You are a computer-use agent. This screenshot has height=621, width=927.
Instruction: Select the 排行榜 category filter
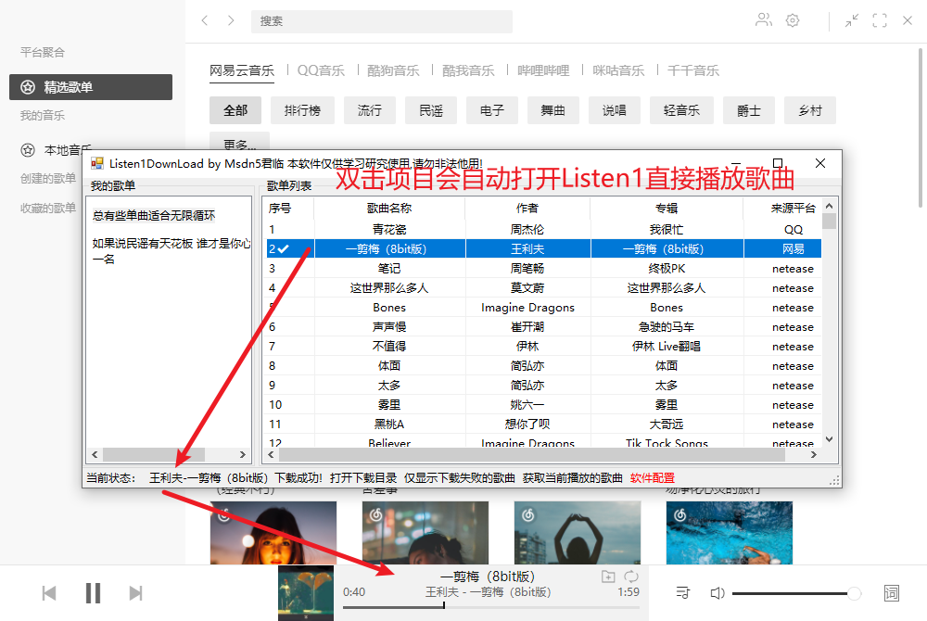tap(302, 110)
